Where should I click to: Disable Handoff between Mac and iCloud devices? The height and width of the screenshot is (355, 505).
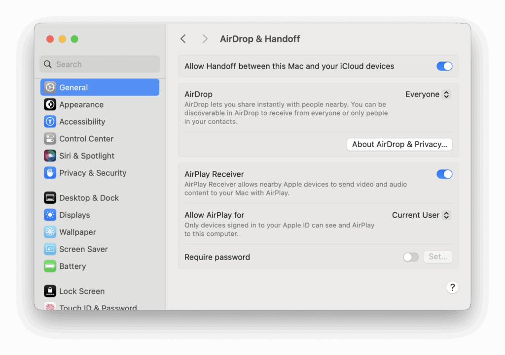[x=444, y=66]
